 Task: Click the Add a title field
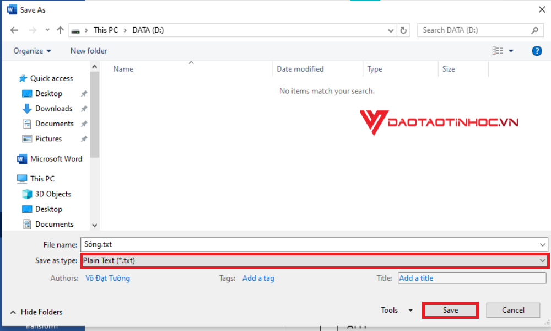click(x=472, y=278)
